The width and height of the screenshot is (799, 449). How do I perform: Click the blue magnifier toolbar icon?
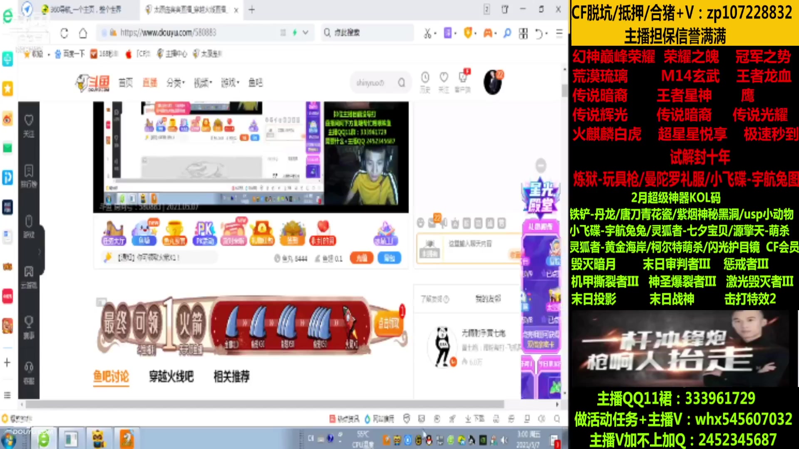click(x=507, y=33)
